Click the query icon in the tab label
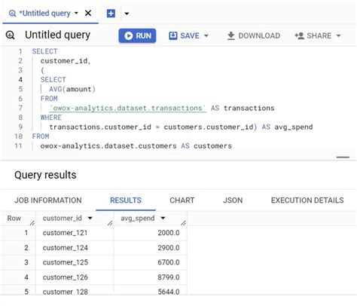 pos(12,14)
